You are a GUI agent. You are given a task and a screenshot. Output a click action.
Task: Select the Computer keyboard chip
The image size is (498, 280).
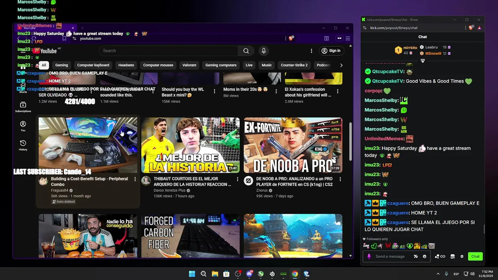click(93, 65)
